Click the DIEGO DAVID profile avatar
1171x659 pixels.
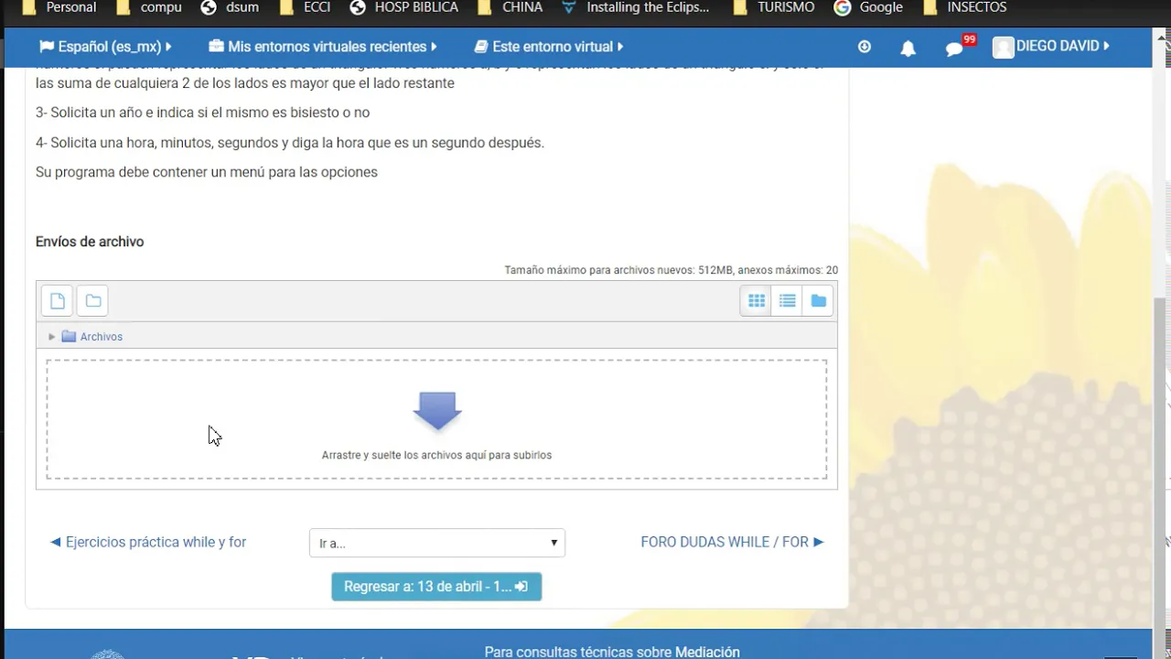coord(1003,47)
